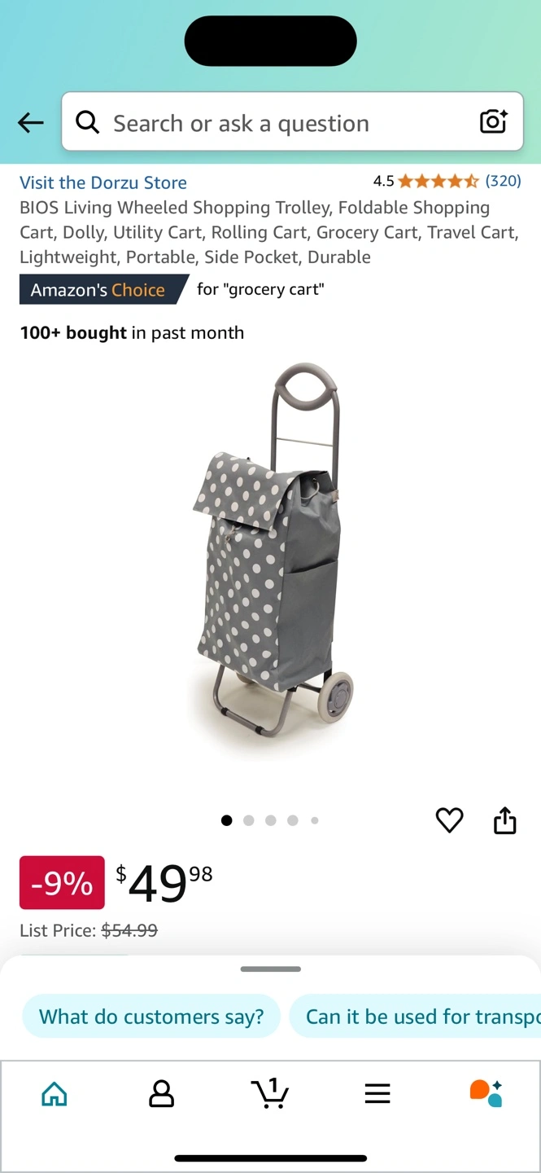The width and height of the screenshot is (541, 1173).
Task: Select "Can it be used for transport" chip
Action: [415, 1017]
